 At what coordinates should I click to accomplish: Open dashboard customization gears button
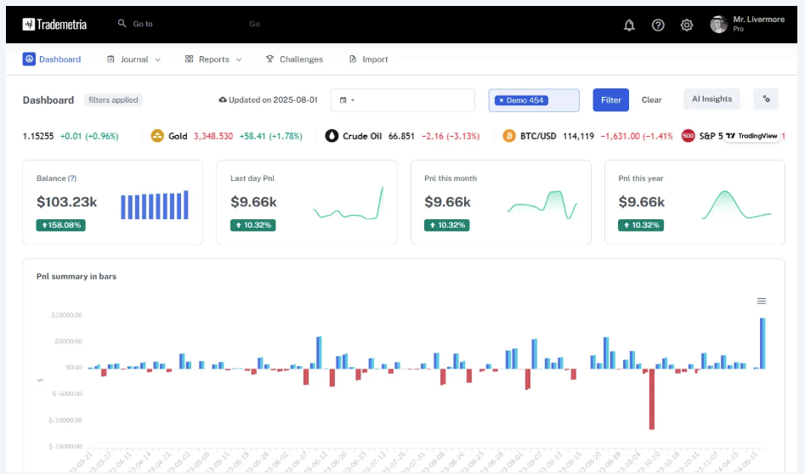(x=766, y=99)
